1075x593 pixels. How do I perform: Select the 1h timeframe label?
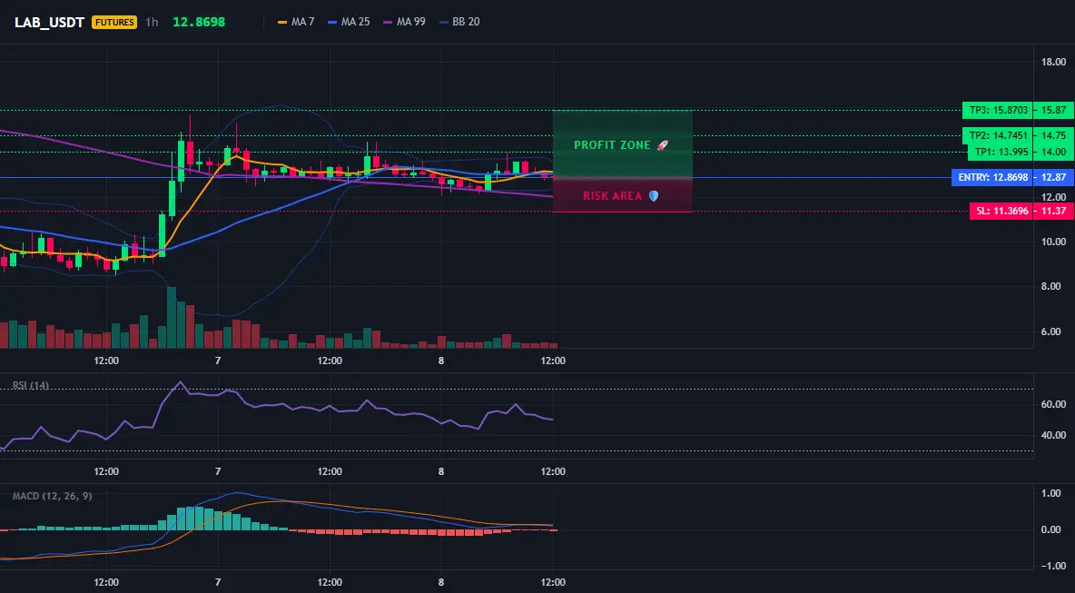[x=152, y=22]
